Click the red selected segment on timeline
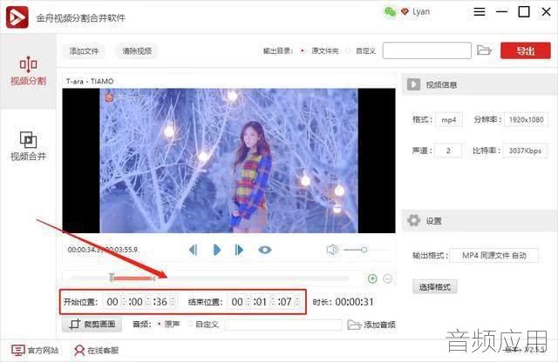This screenshot has width=558, height=362. pyautogui.click(x=133, y=278)
